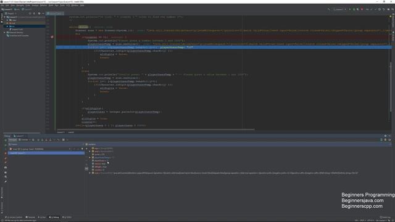Click the red Stop icon in the debug sidebar
This screenshot has height=222, width=395.
point(6,153)
